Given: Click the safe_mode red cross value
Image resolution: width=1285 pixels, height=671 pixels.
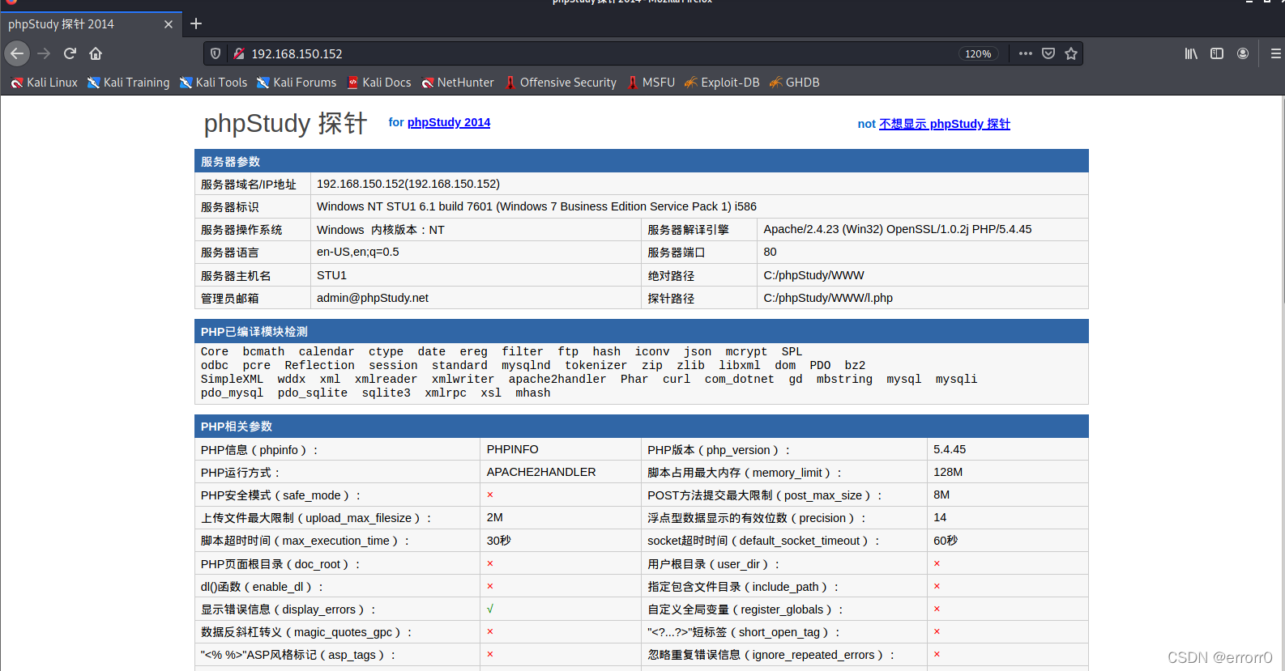Looking at the screenshot, I should [490, 495].
